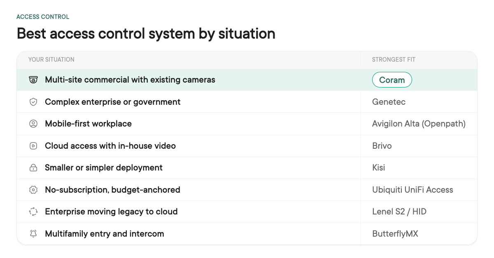This screenshot has width=494, height=258.
Task: Select the Multi-site commercial with existing cameras row
Action: coord(247,80)
